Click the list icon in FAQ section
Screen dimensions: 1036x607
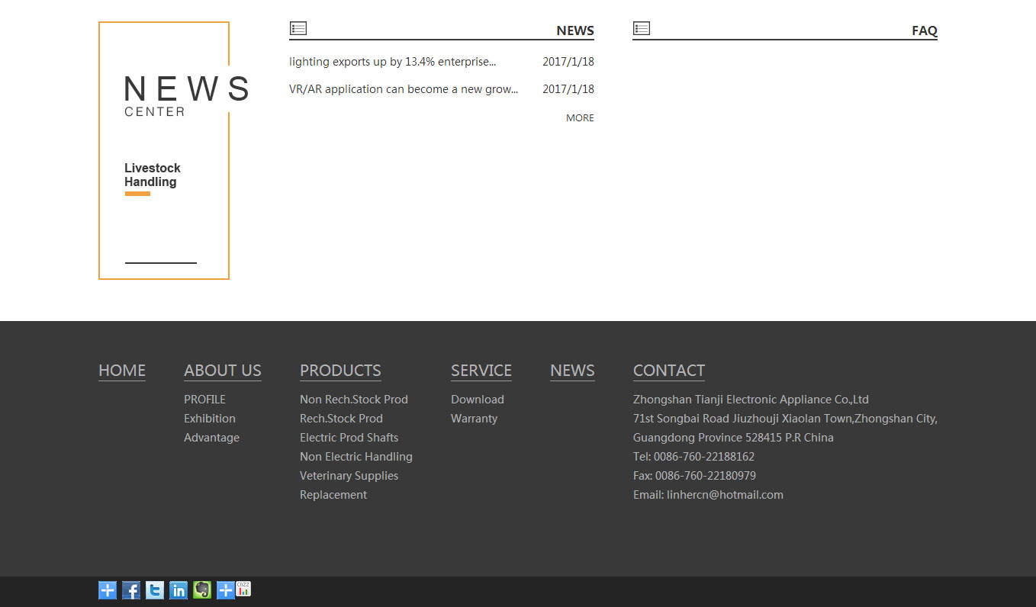pos(642,28)
